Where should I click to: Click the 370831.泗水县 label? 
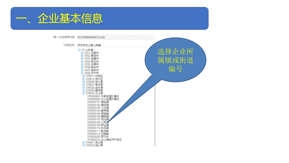coord(94,143)
